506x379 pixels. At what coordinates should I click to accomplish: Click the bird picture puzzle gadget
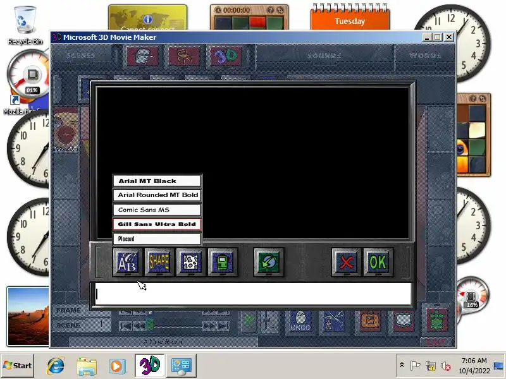(x=473, y=135)
